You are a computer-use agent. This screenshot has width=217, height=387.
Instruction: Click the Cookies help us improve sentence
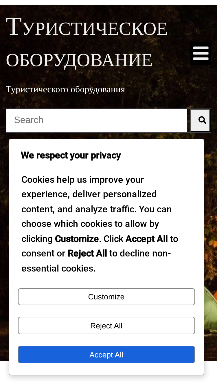pos(83,180)
